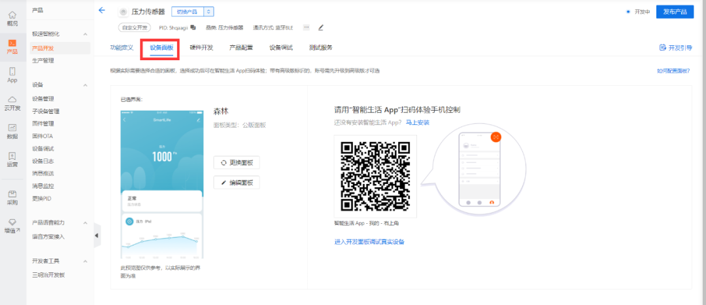Click the 发布产品 button
This screenshot has height=305, width=706.
(675, 12)
